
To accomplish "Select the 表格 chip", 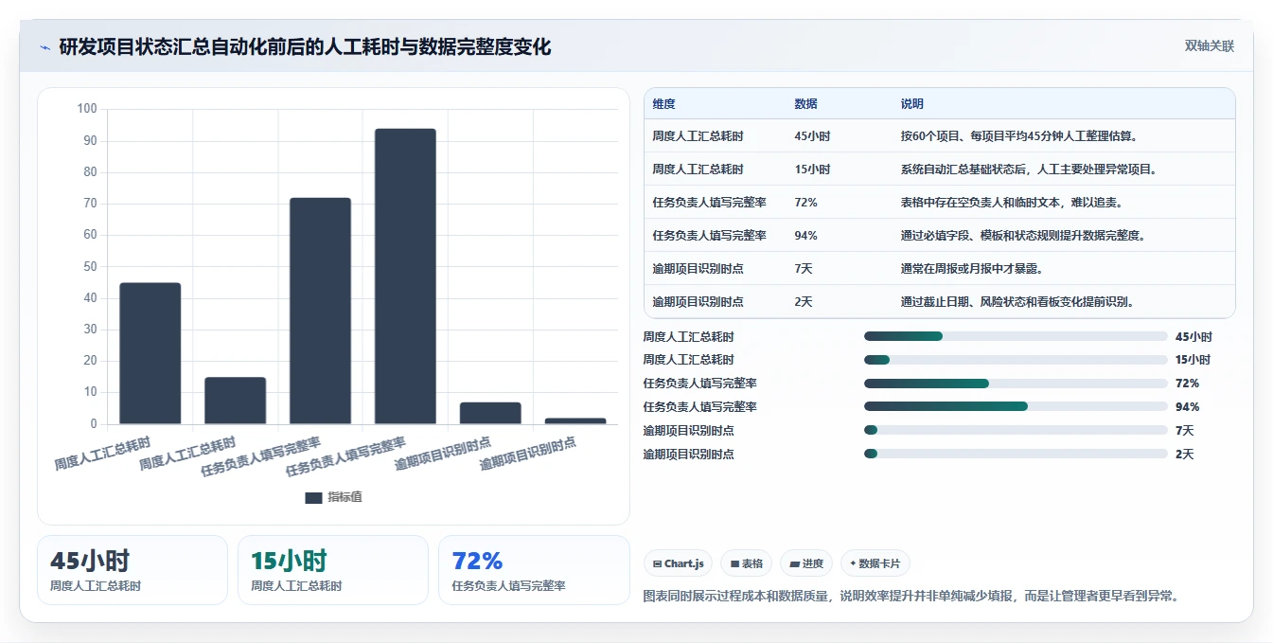I will coord(747,563).
